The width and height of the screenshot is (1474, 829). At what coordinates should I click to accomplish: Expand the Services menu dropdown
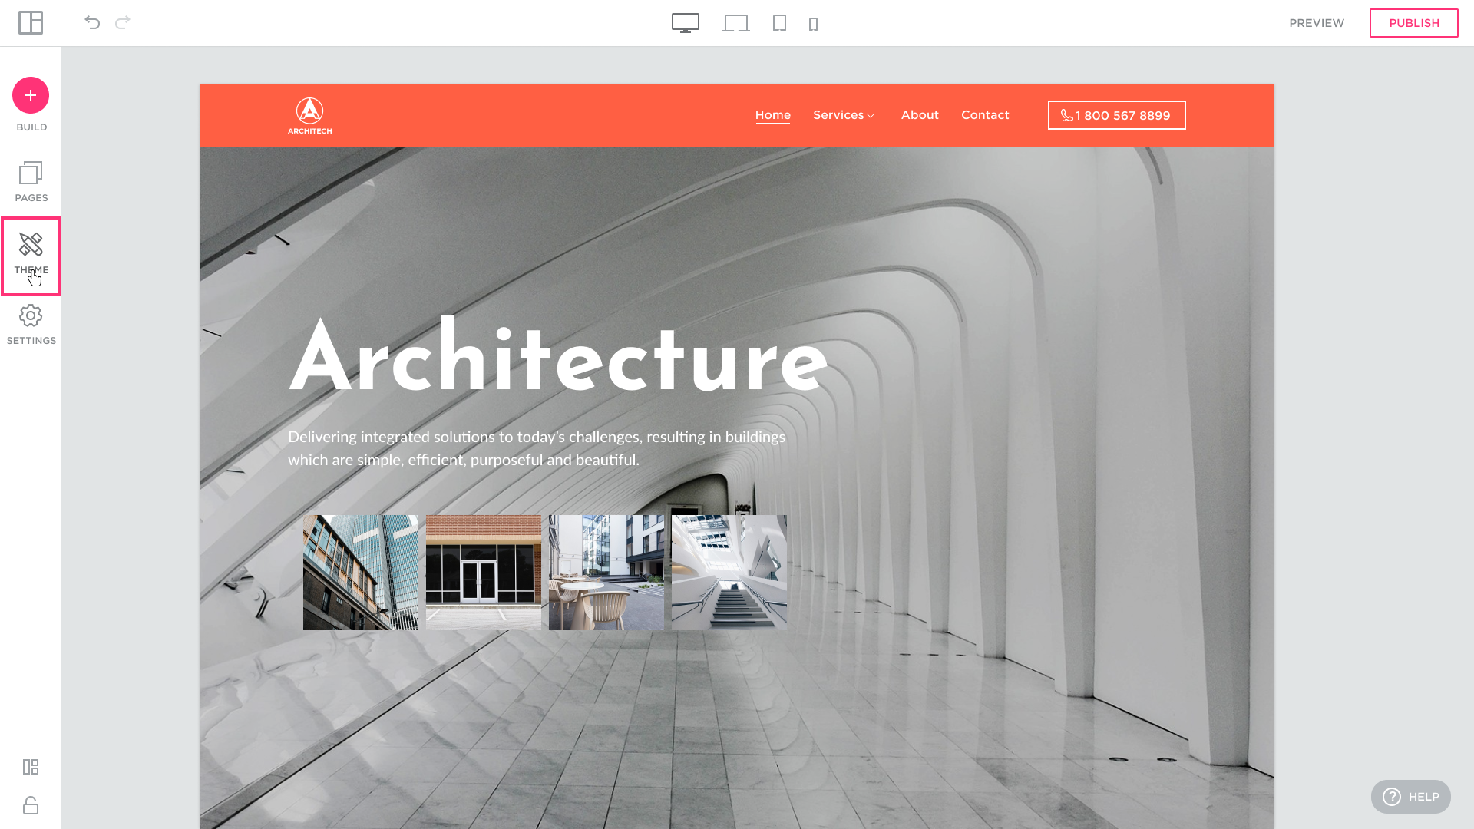click(x=844, y=115)
